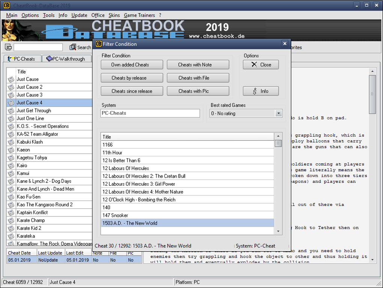Screen dimensions: 383x288
Task: Open the Main menu
Action: (x=12, y=15)
